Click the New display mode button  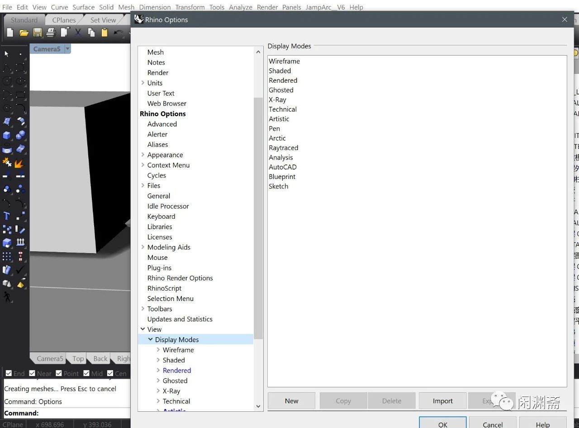point(292,401)
